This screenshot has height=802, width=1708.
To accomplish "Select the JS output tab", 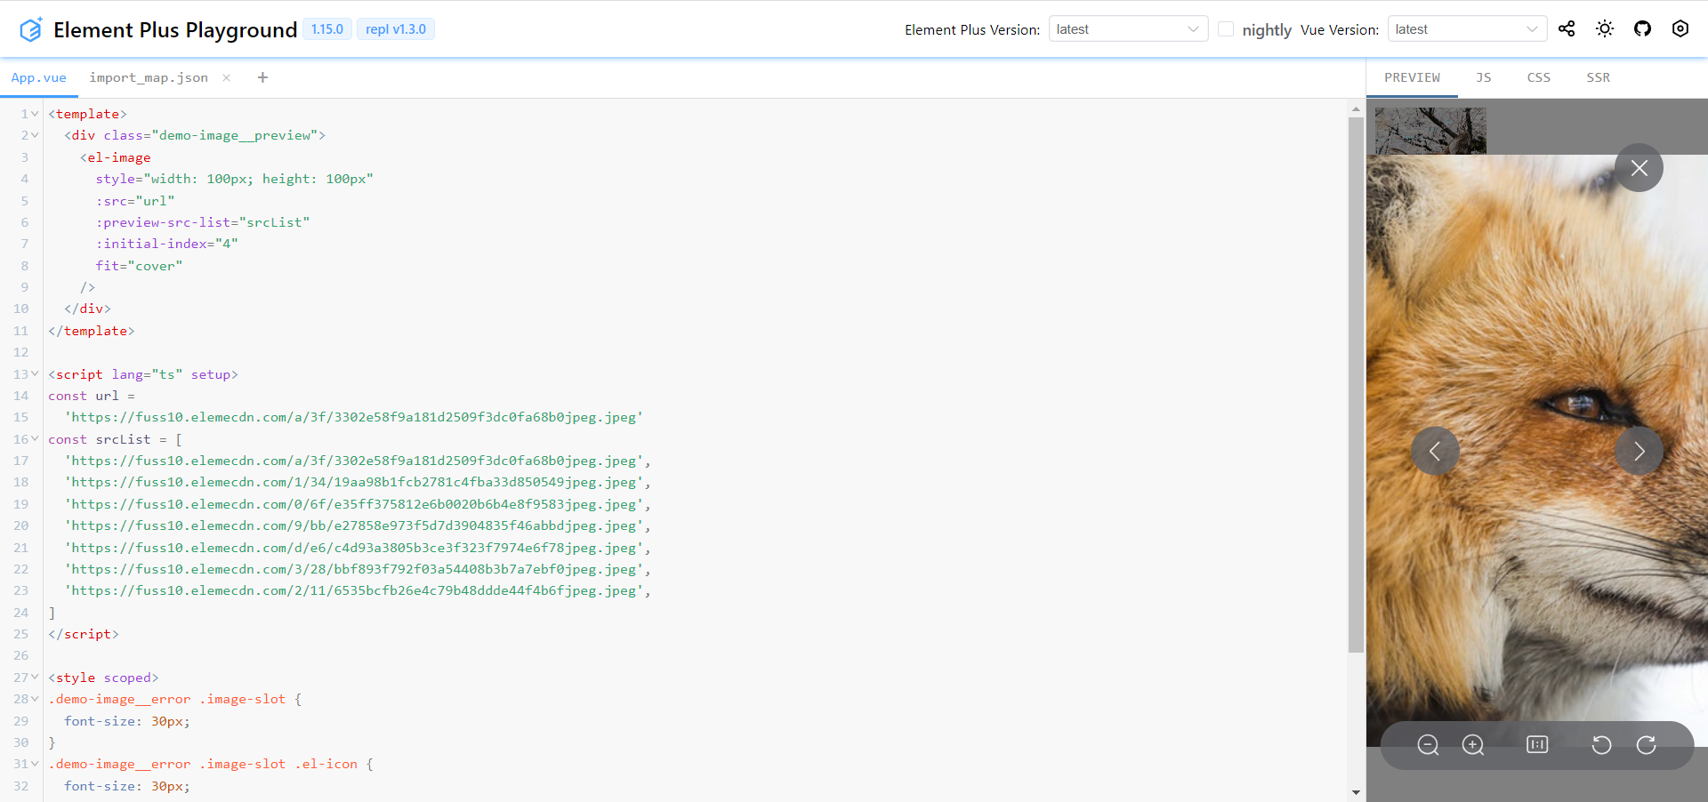I will [1483, 77].
